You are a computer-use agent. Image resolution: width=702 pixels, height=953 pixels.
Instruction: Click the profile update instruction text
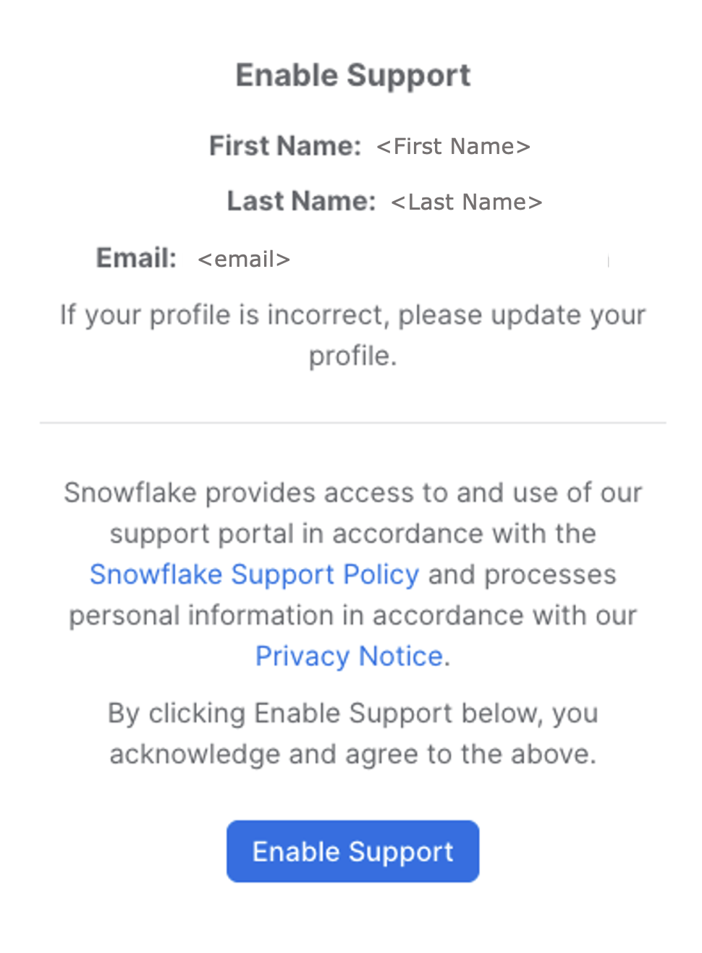point(352,334)
